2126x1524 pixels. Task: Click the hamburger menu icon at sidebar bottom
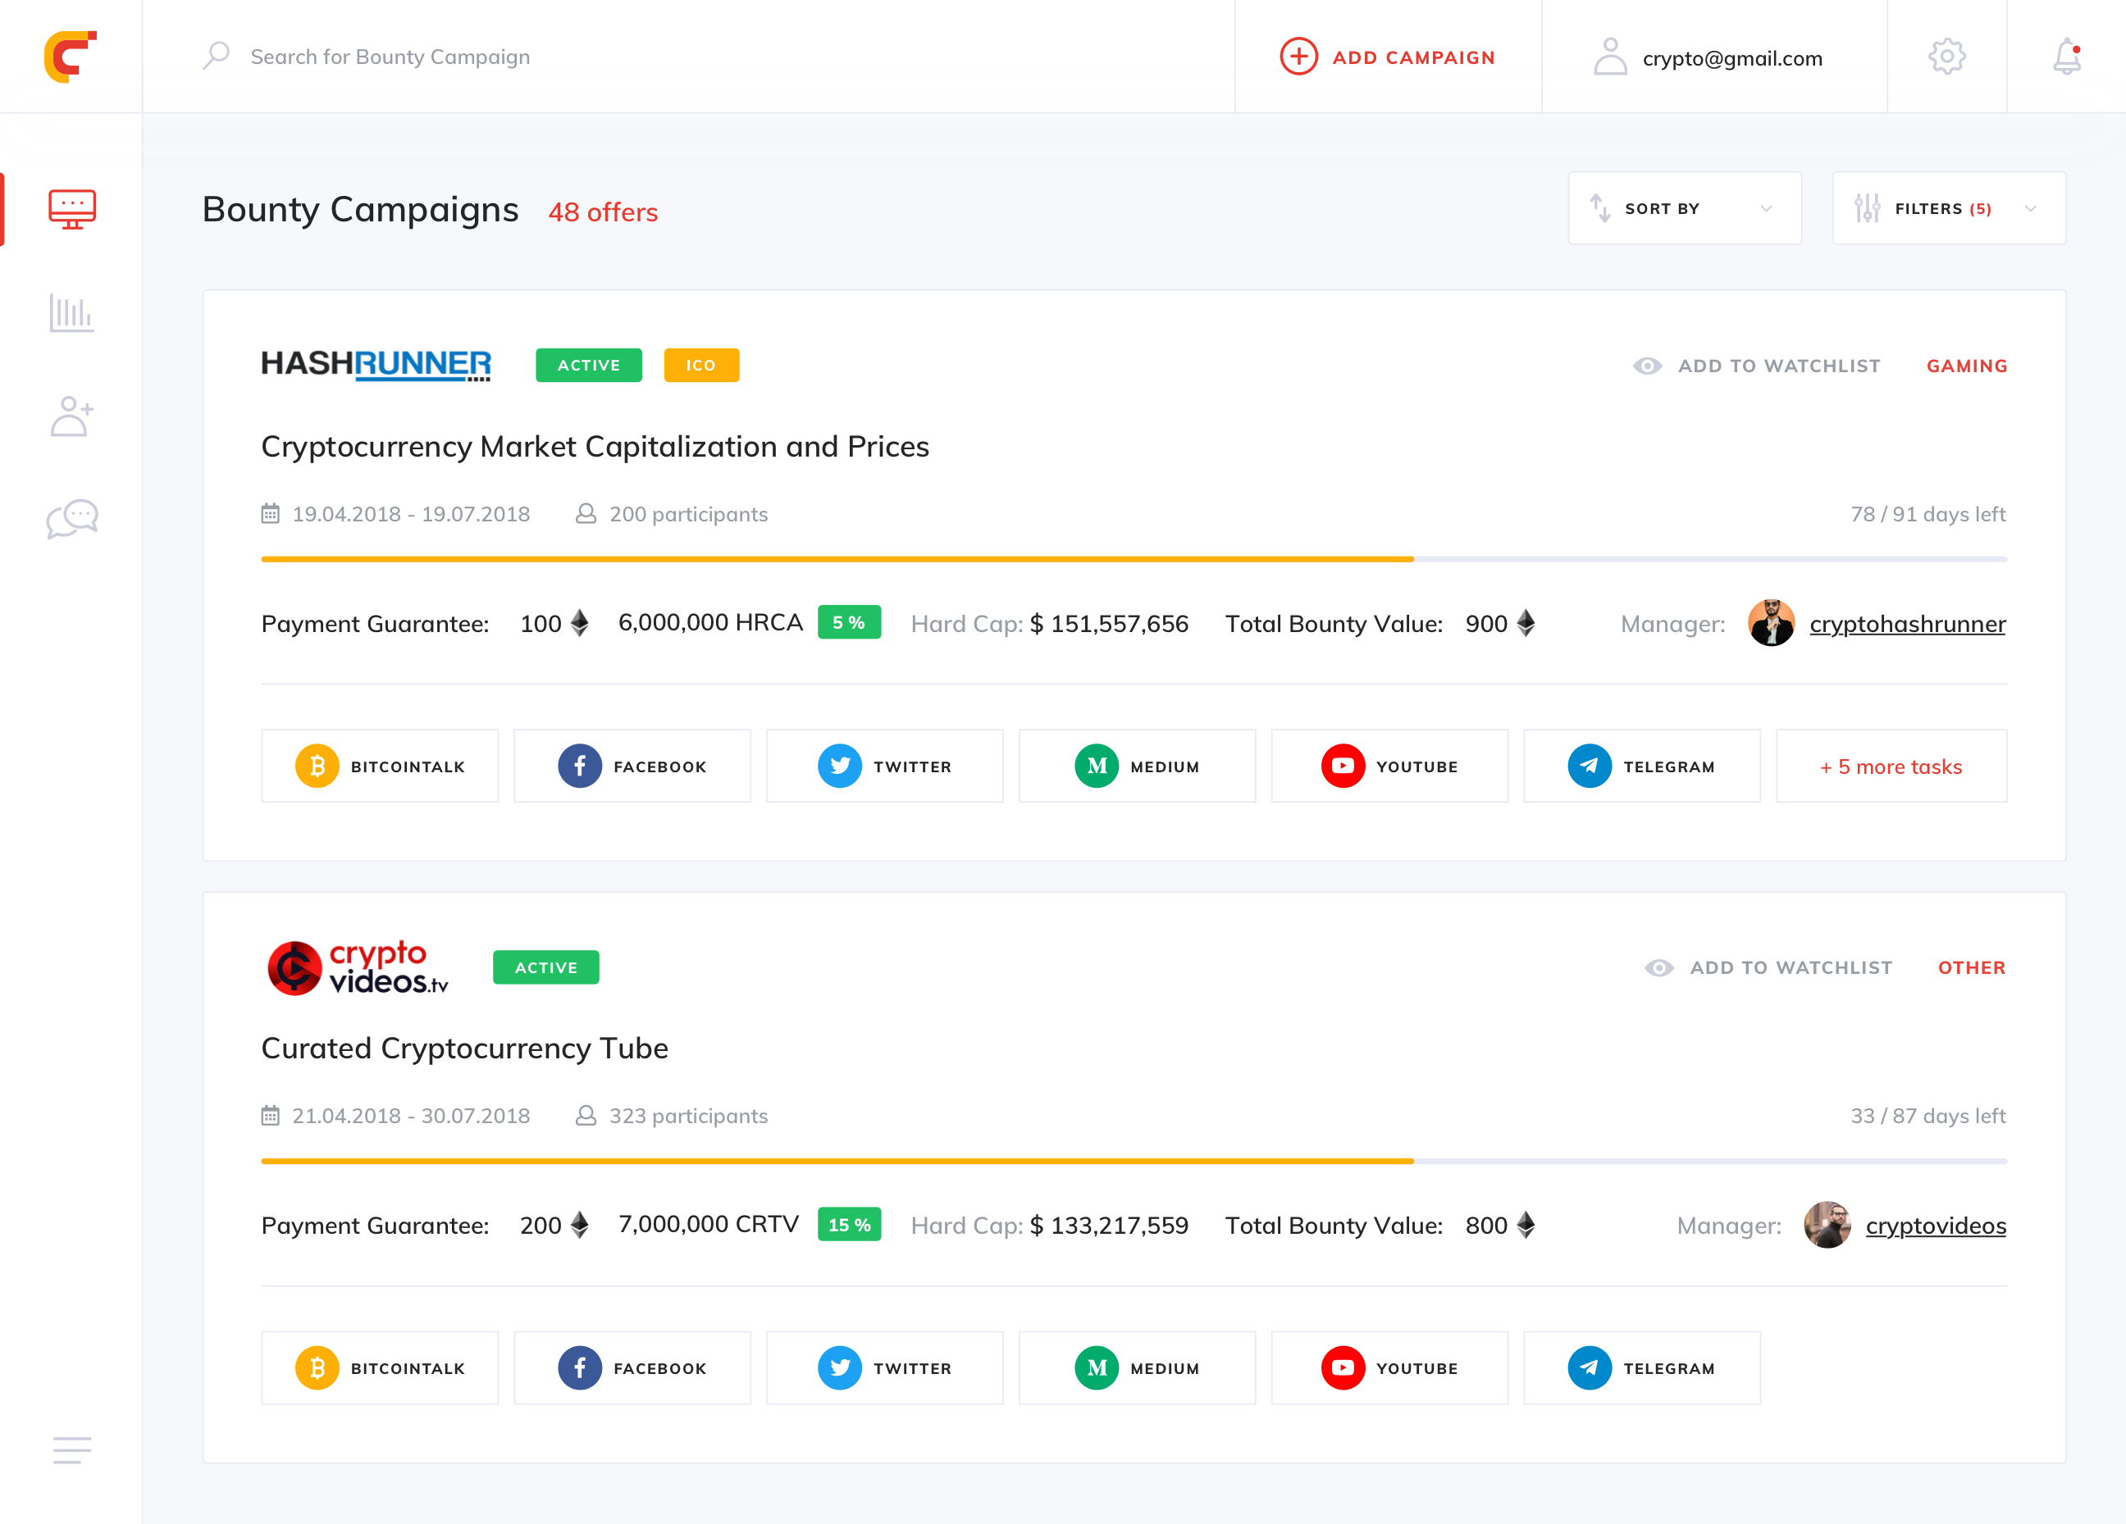click(x=71, y=1449)
